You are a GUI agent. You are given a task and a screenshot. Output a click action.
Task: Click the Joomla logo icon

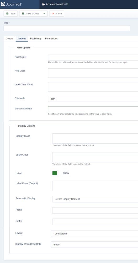(3, 4)
